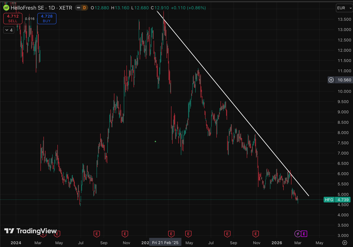Click the earnings E marker left of Sep 2025
The image size is (353, 247).
[227, 234]
